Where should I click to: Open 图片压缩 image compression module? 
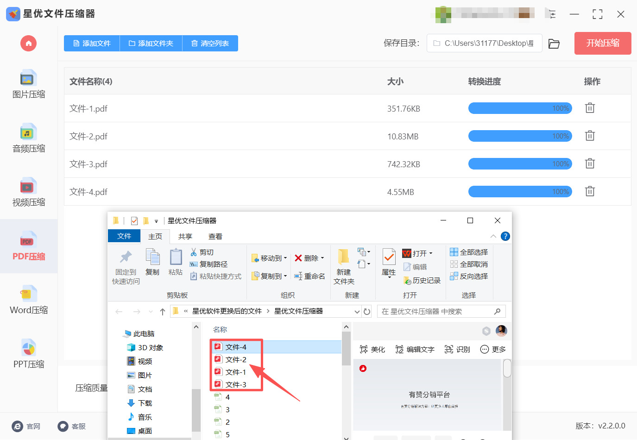tap(29, 85)
